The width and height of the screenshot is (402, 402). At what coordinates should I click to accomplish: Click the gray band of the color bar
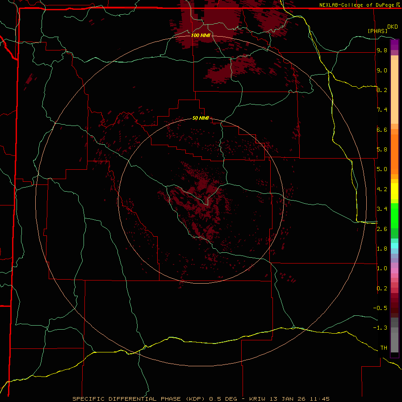[x=394, y=335]
